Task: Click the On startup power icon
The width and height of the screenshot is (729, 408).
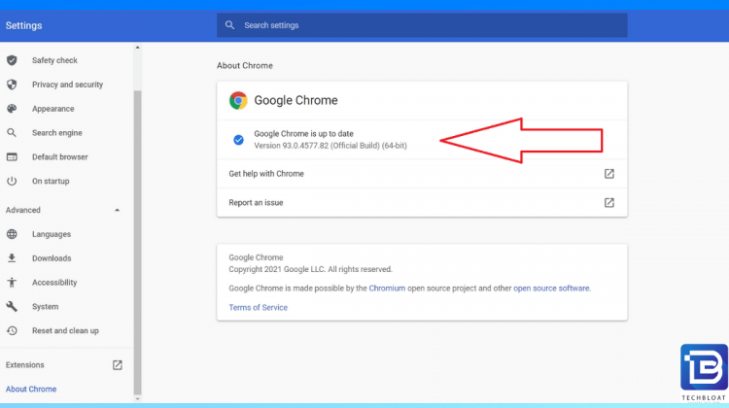Action: 12,182
